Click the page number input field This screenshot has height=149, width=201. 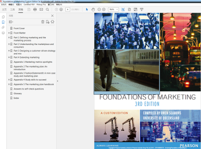(x=68, y=9)
